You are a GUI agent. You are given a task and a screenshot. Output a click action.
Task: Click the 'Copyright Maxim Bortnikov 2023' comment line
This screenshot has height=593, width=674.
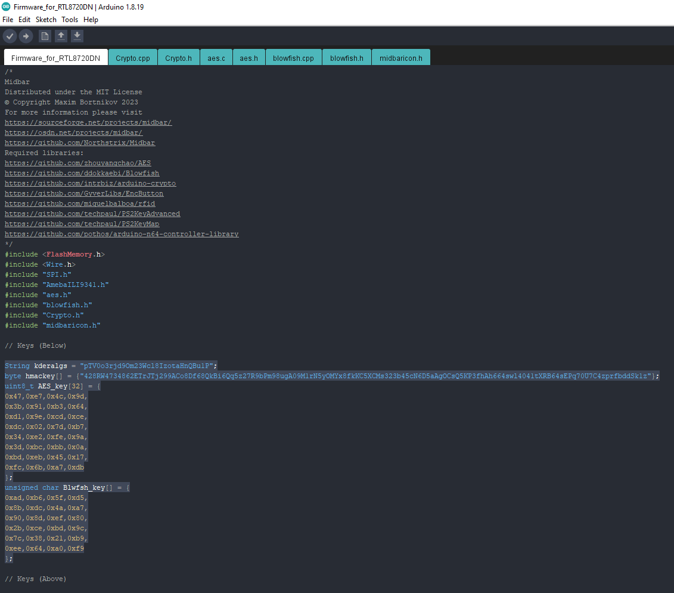pos(72,103)
